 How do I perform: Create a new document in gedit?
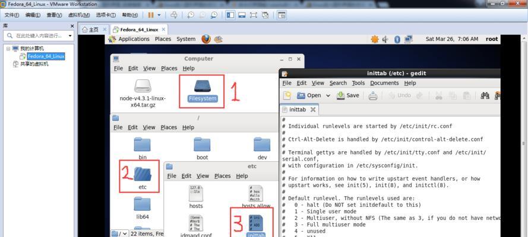(287, 95)
